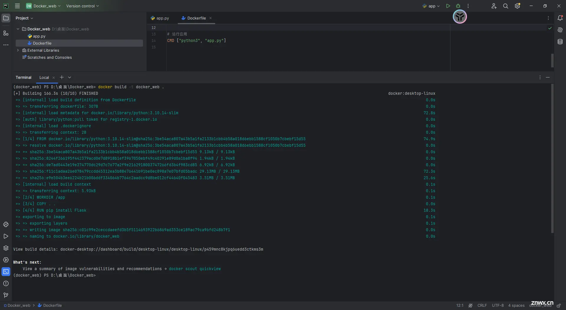566x310 pixels.
Task: Debug the app configuration
Action: point(458,6)
